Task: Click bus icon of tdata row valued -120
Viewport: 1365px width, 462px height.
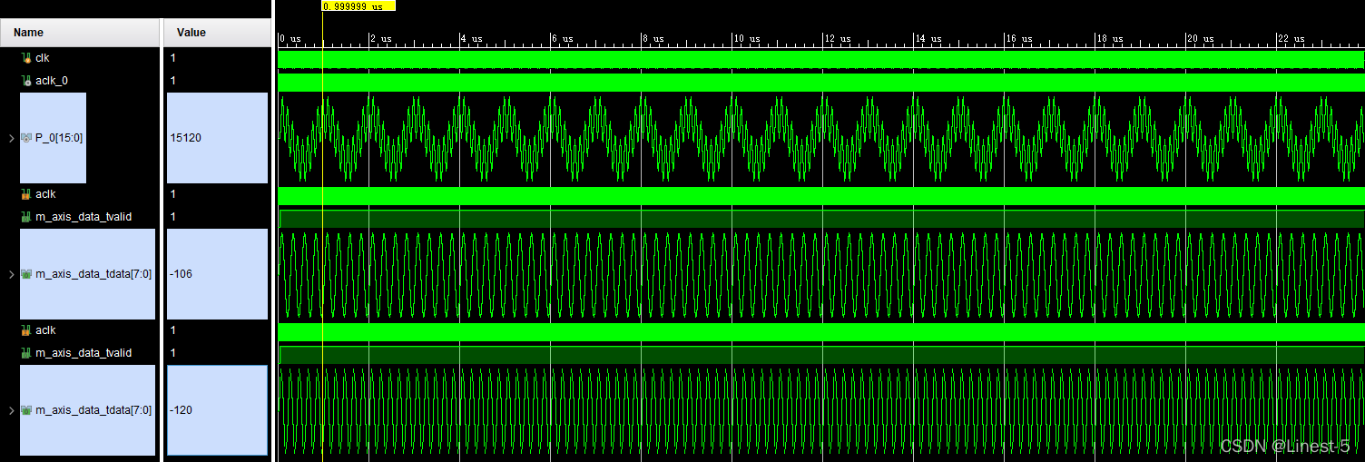Action: pyautogui.click(x=26, y=410)
